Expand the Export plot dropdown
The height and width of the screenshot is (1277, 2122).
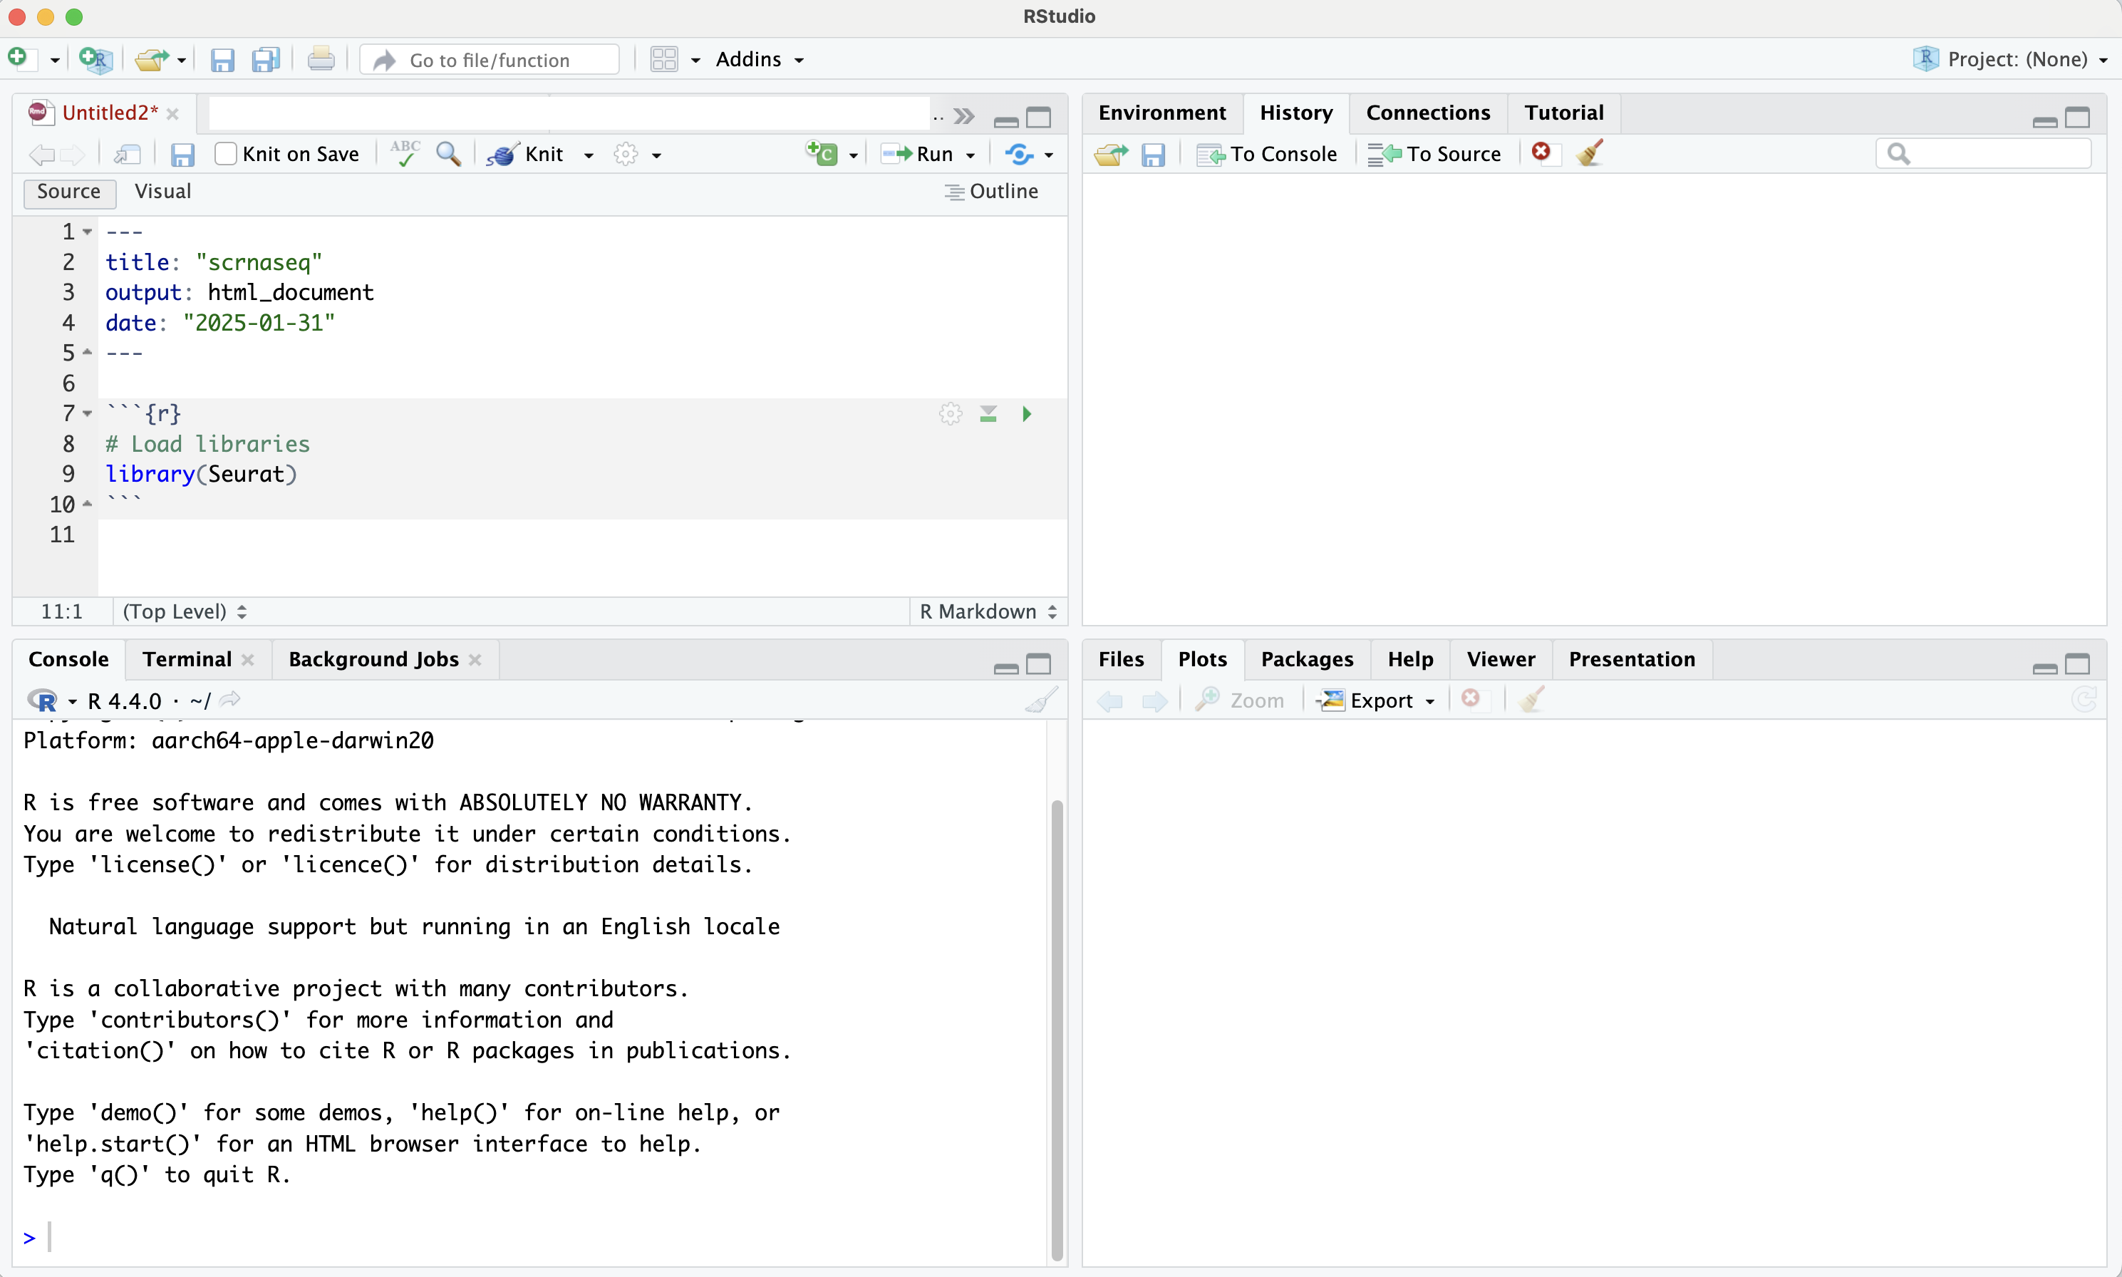pos(1430,701)
